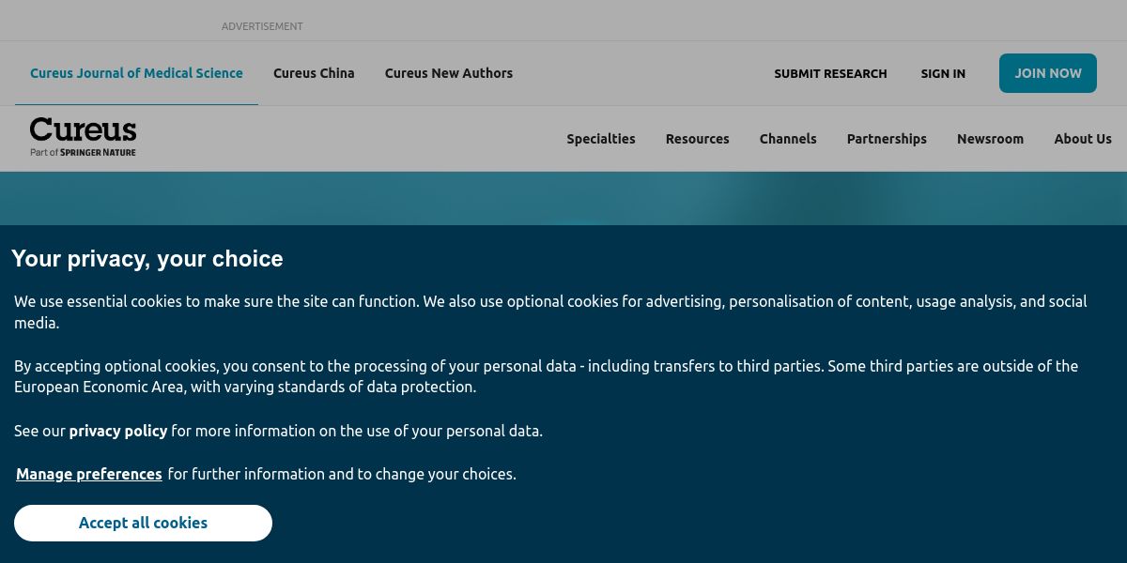This screenshot has height=563, width=1127.
Task: Click Manage preferences for cookies
Action: pos(89,474)
